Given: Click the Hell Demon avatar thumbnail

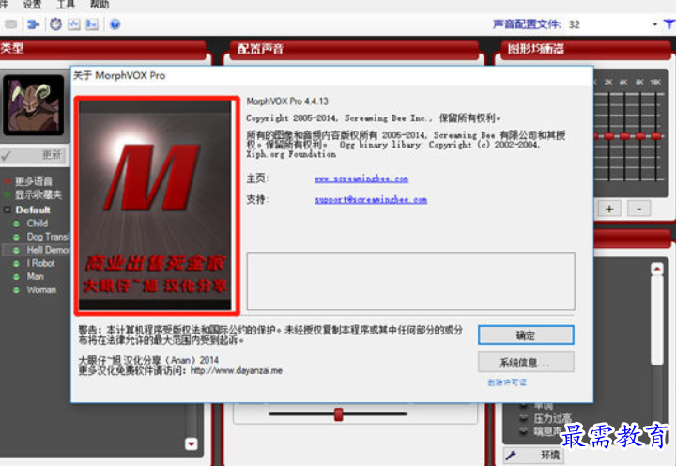Looking at the screenshot, I should coord(33,105).
